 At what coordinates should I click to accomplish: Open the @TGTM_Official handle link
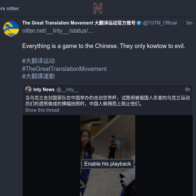pos(160,23)
